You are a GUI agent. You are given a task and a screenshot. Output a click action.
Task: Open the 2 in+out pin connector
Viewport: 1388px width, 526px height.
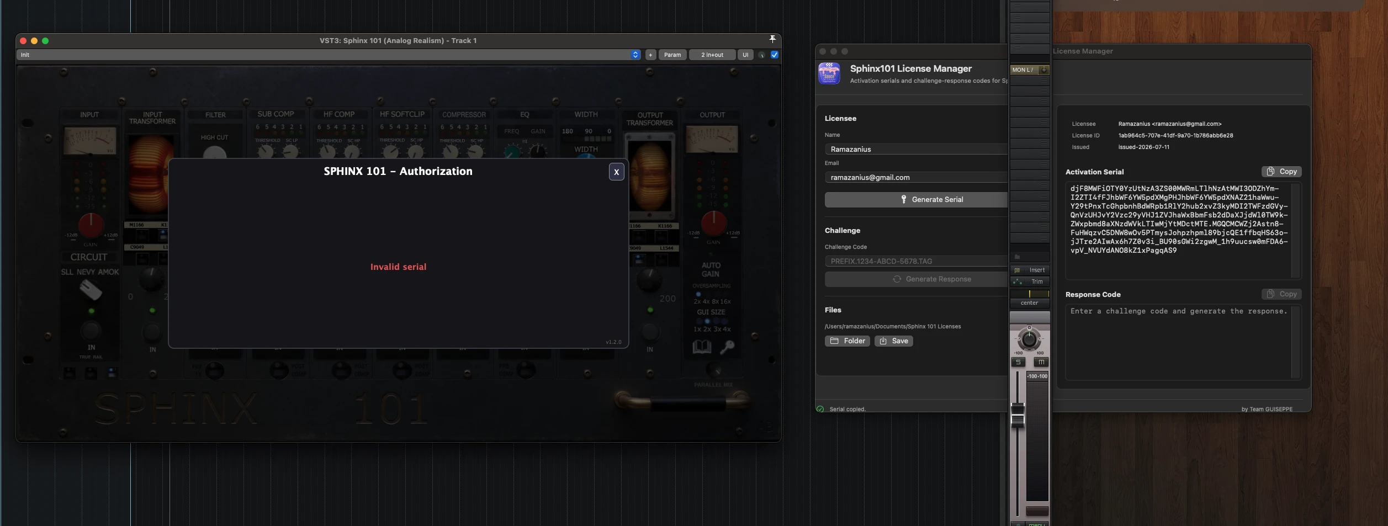(712, 55)
